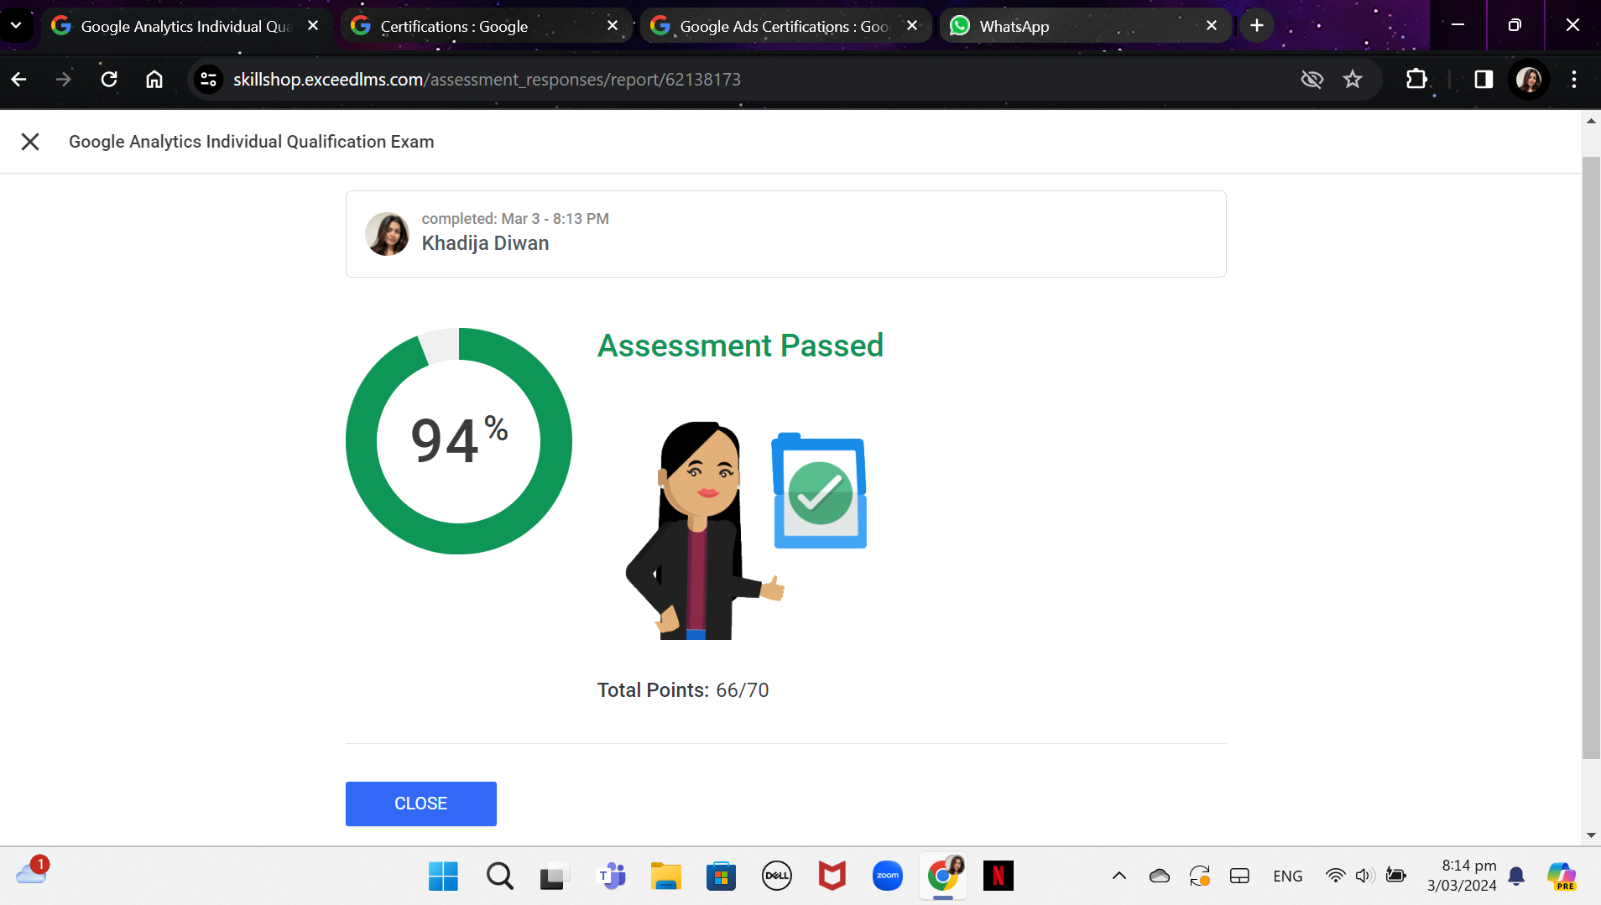This screenshot has width=1601, height=905.
Task: Open a new browser tab
Action: [x=1256, y=26]
